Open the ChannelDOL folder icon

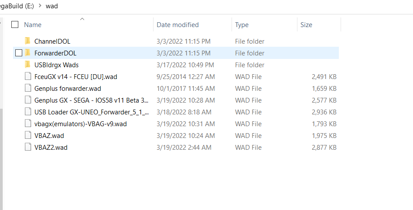27,41
